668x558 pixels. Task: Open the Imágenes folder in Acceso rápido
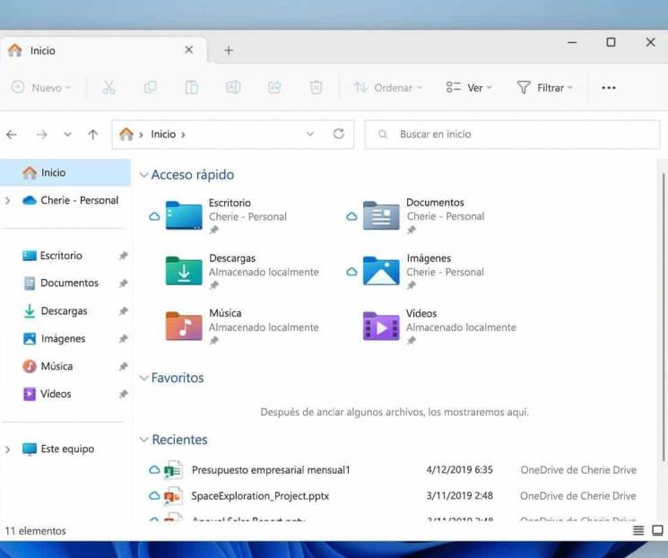tap(426, 271)
